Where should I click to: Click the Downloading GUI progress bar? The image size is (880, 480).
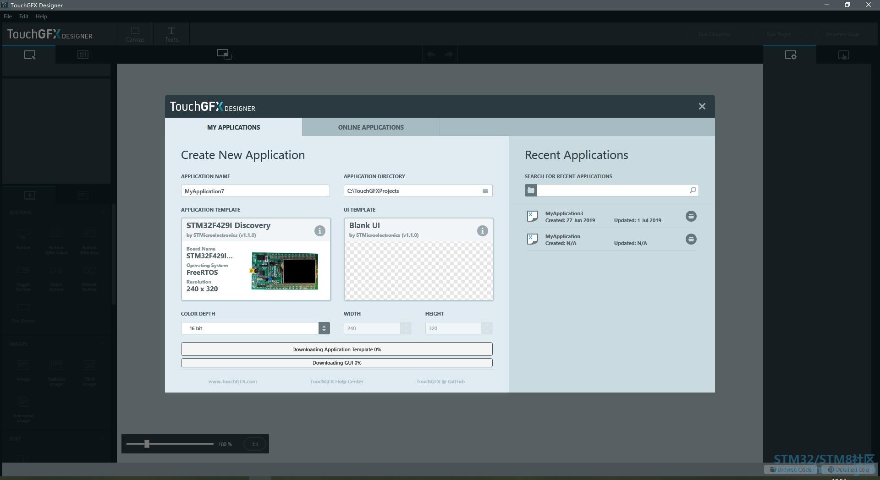(x=337, y=363)
